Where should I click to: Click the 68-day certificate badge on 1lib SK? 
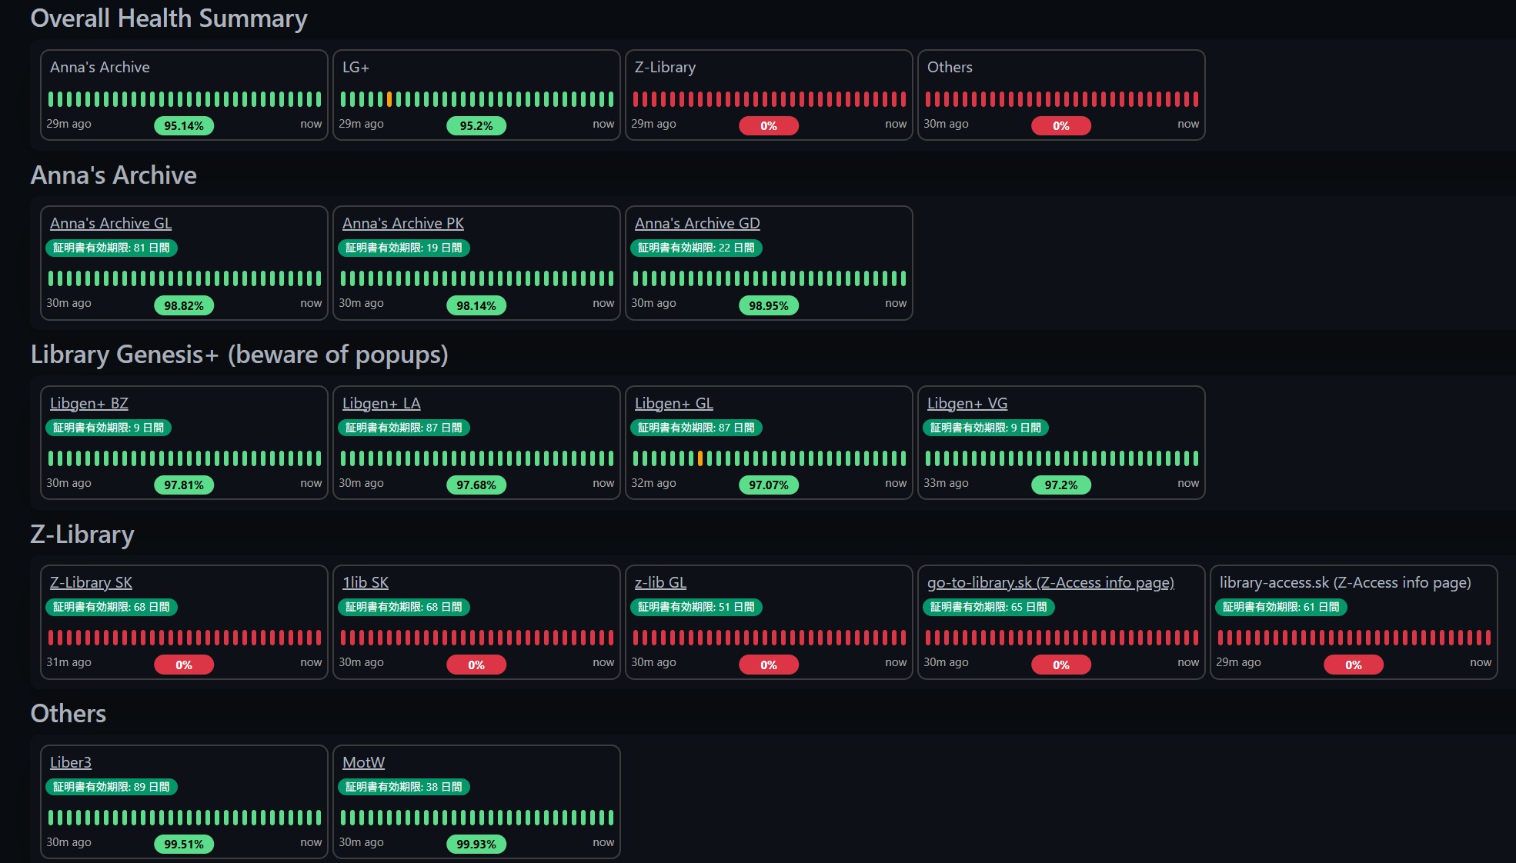(404, 607)
